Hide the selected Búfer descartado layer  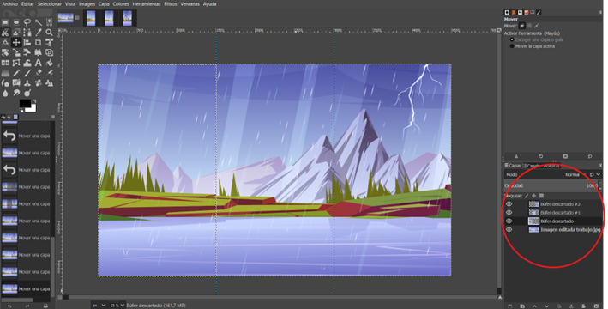click(509, 221)
